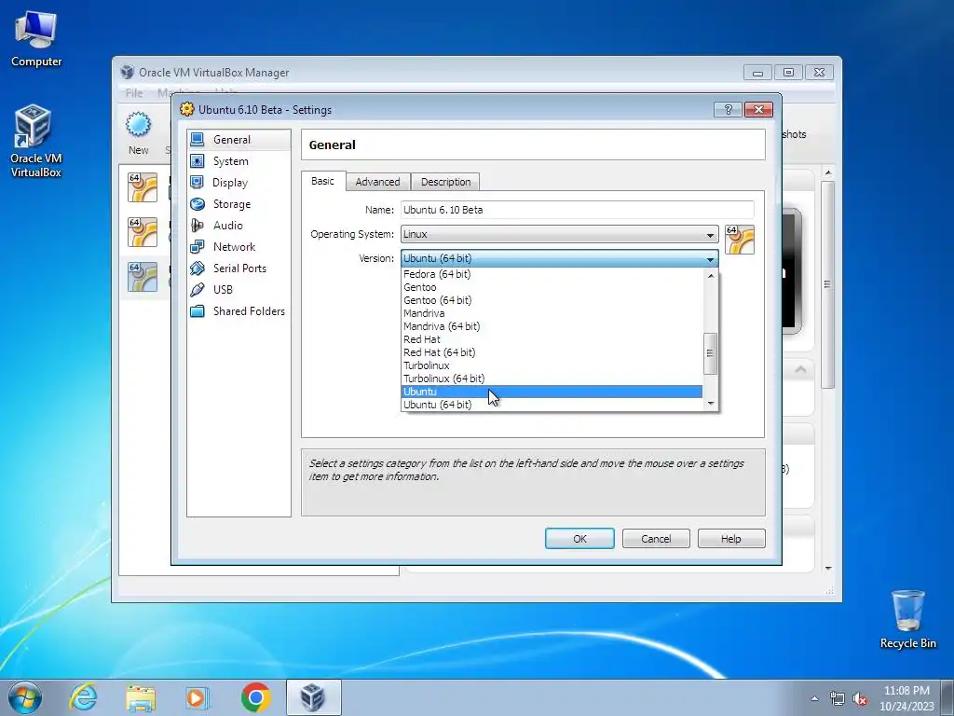Select the first VM in the Manager list
Image resolution: width=954 pixels, height=716 pixels.
(x=143, y=186)
